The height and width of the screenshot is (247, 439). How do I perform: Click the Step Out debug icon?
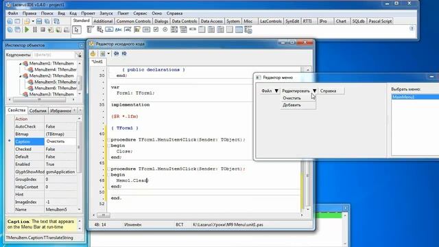tap(67, 30)
